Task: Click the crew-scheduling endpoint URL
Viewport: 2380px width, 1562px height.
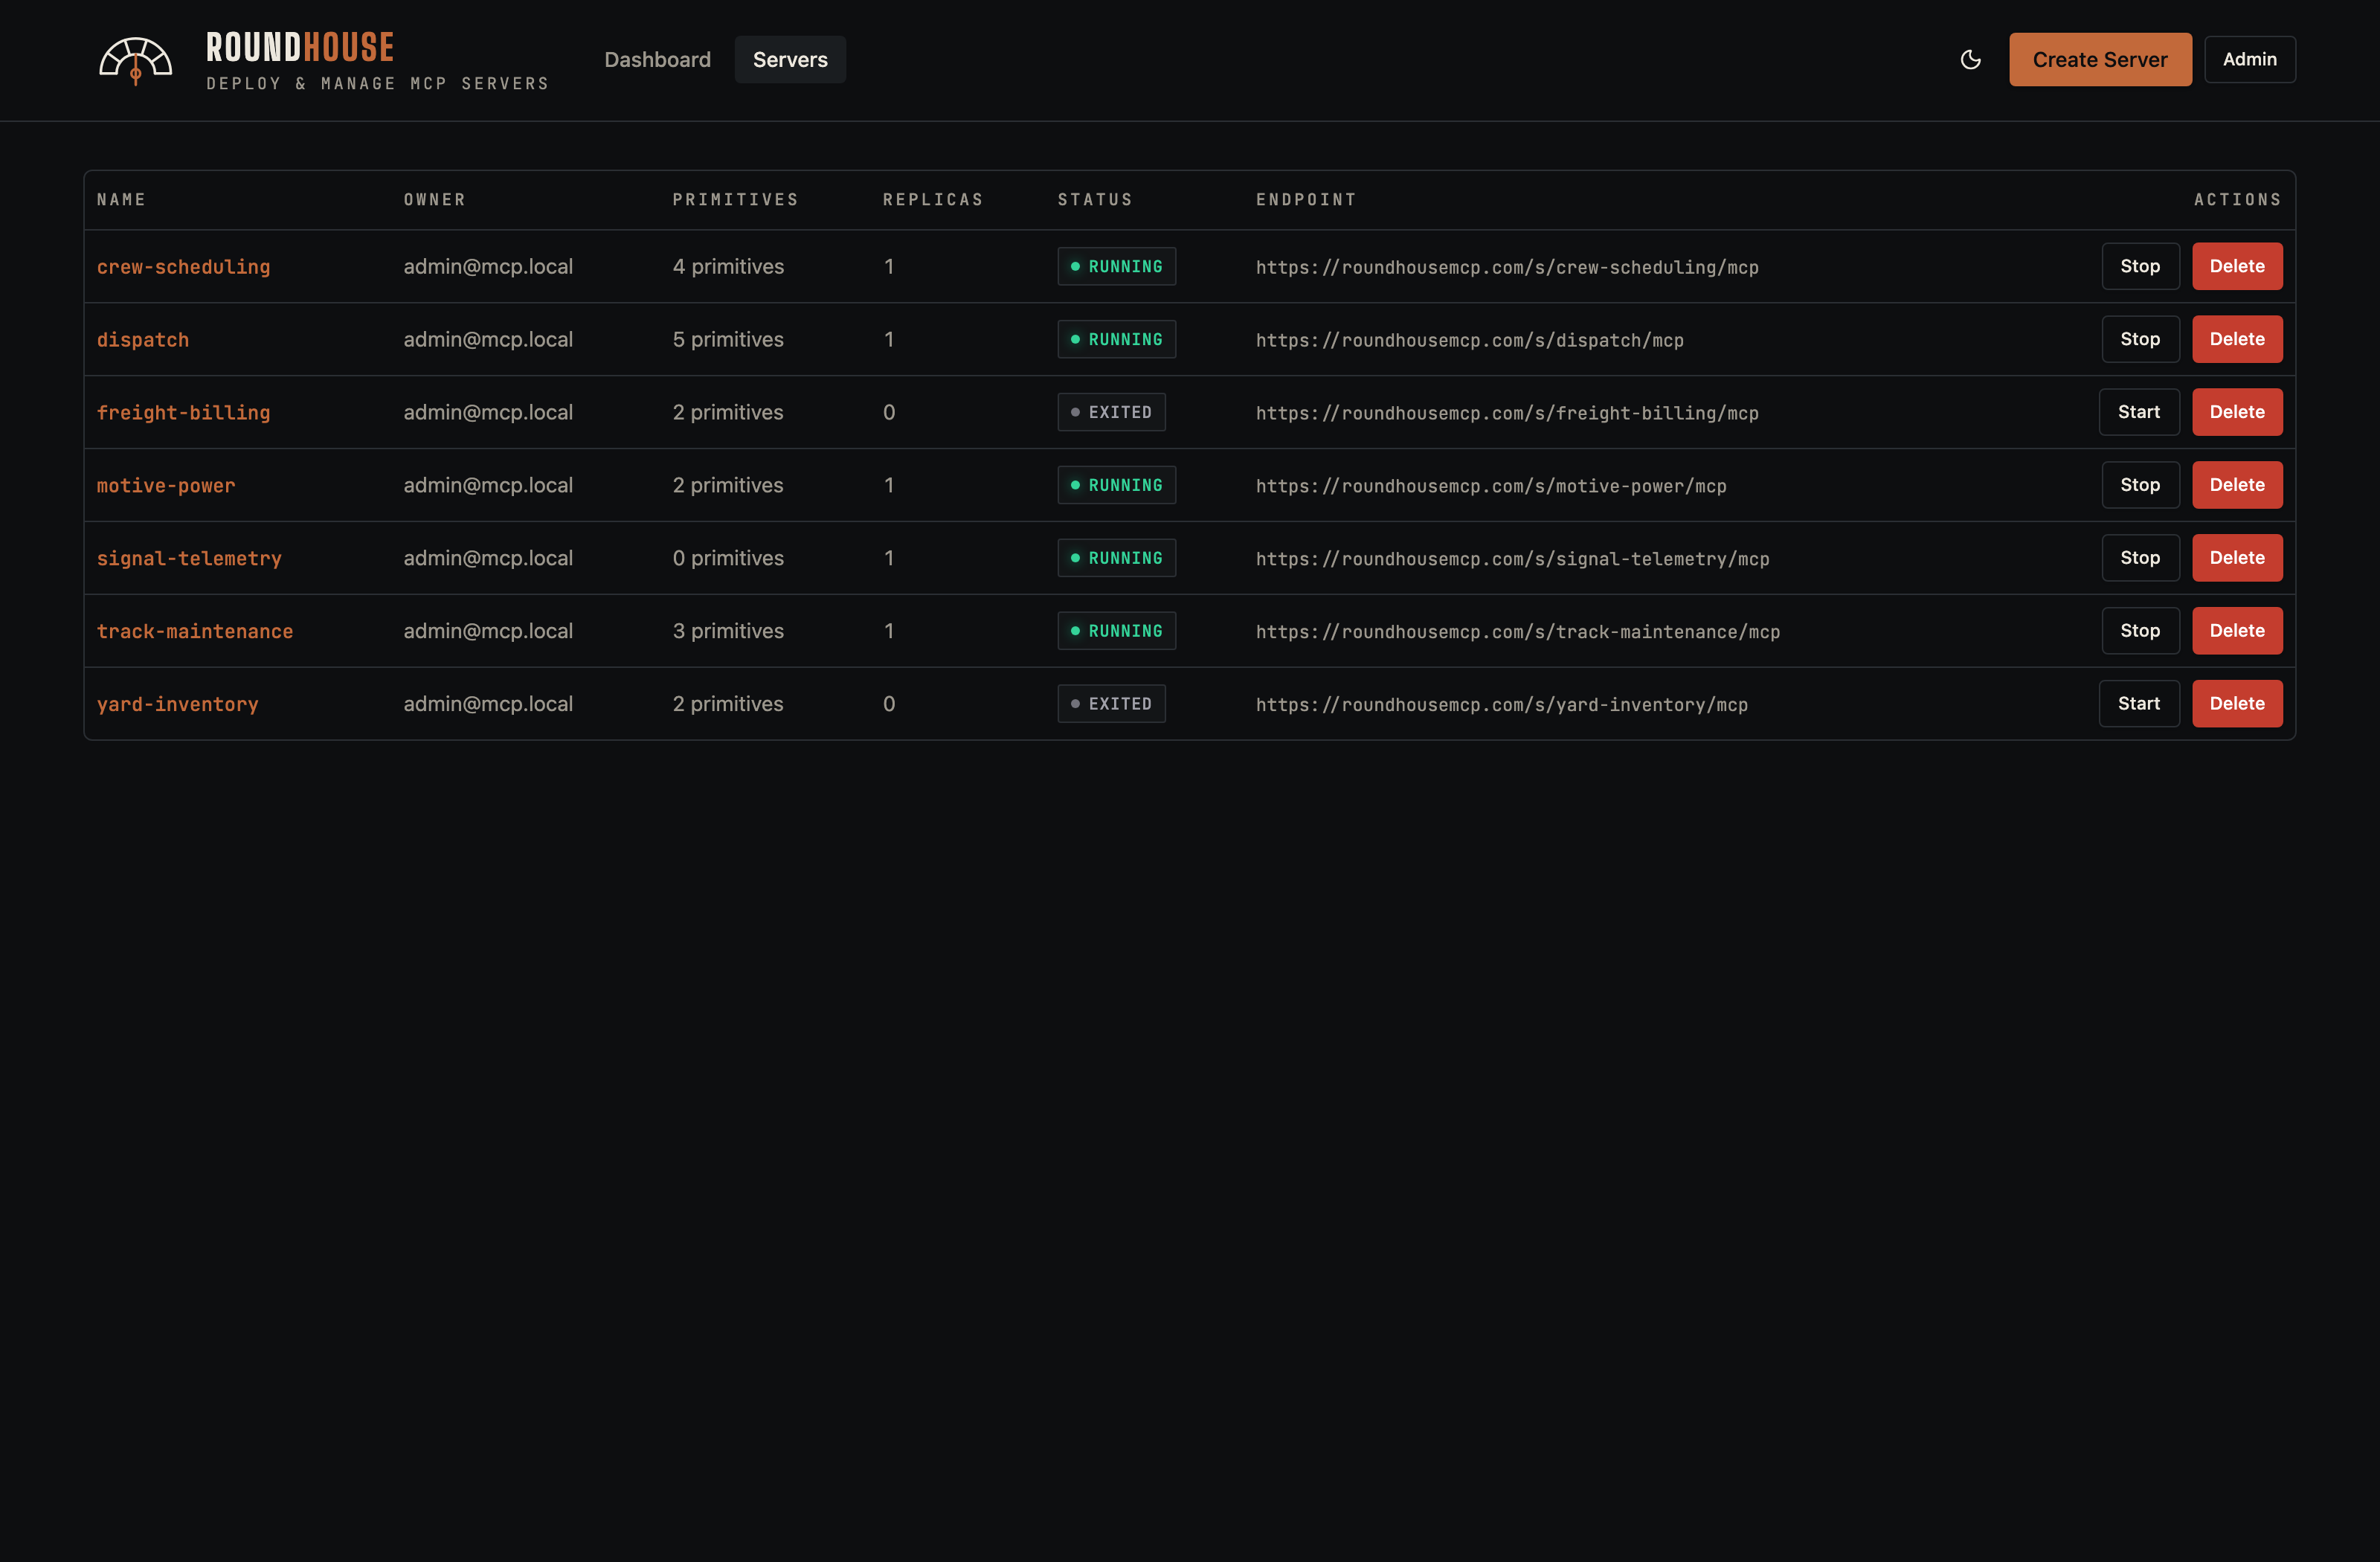Action: pyautogui.click(x=1507, y=267)
